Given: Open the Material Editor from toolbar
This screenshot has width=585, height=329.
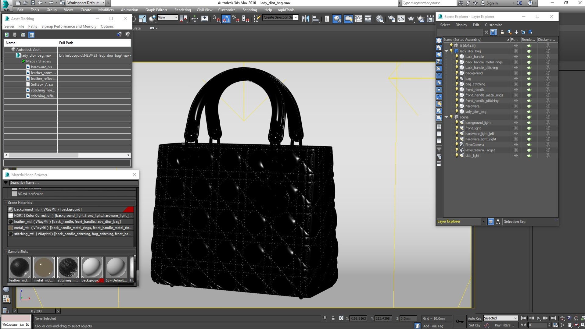Looking at the screenshot, I should click(379, 19).
